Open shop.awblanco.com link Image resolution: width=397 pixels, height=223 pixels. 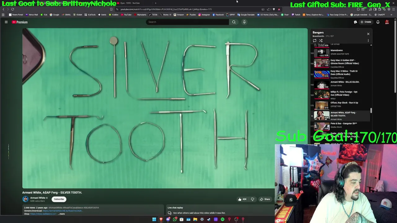[x=43, y=214]
